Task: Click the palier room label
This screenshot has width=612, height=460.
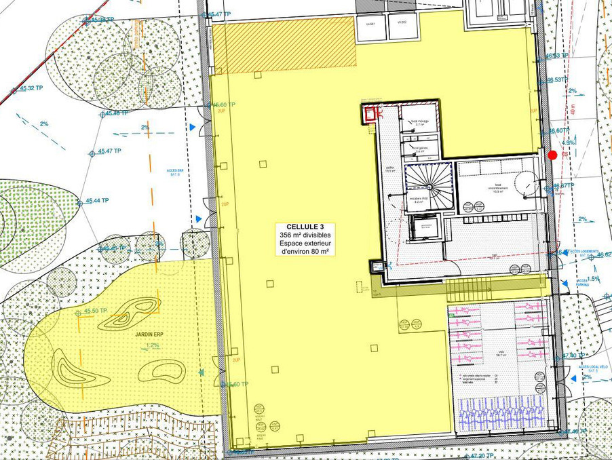Action: coord(390,170)
